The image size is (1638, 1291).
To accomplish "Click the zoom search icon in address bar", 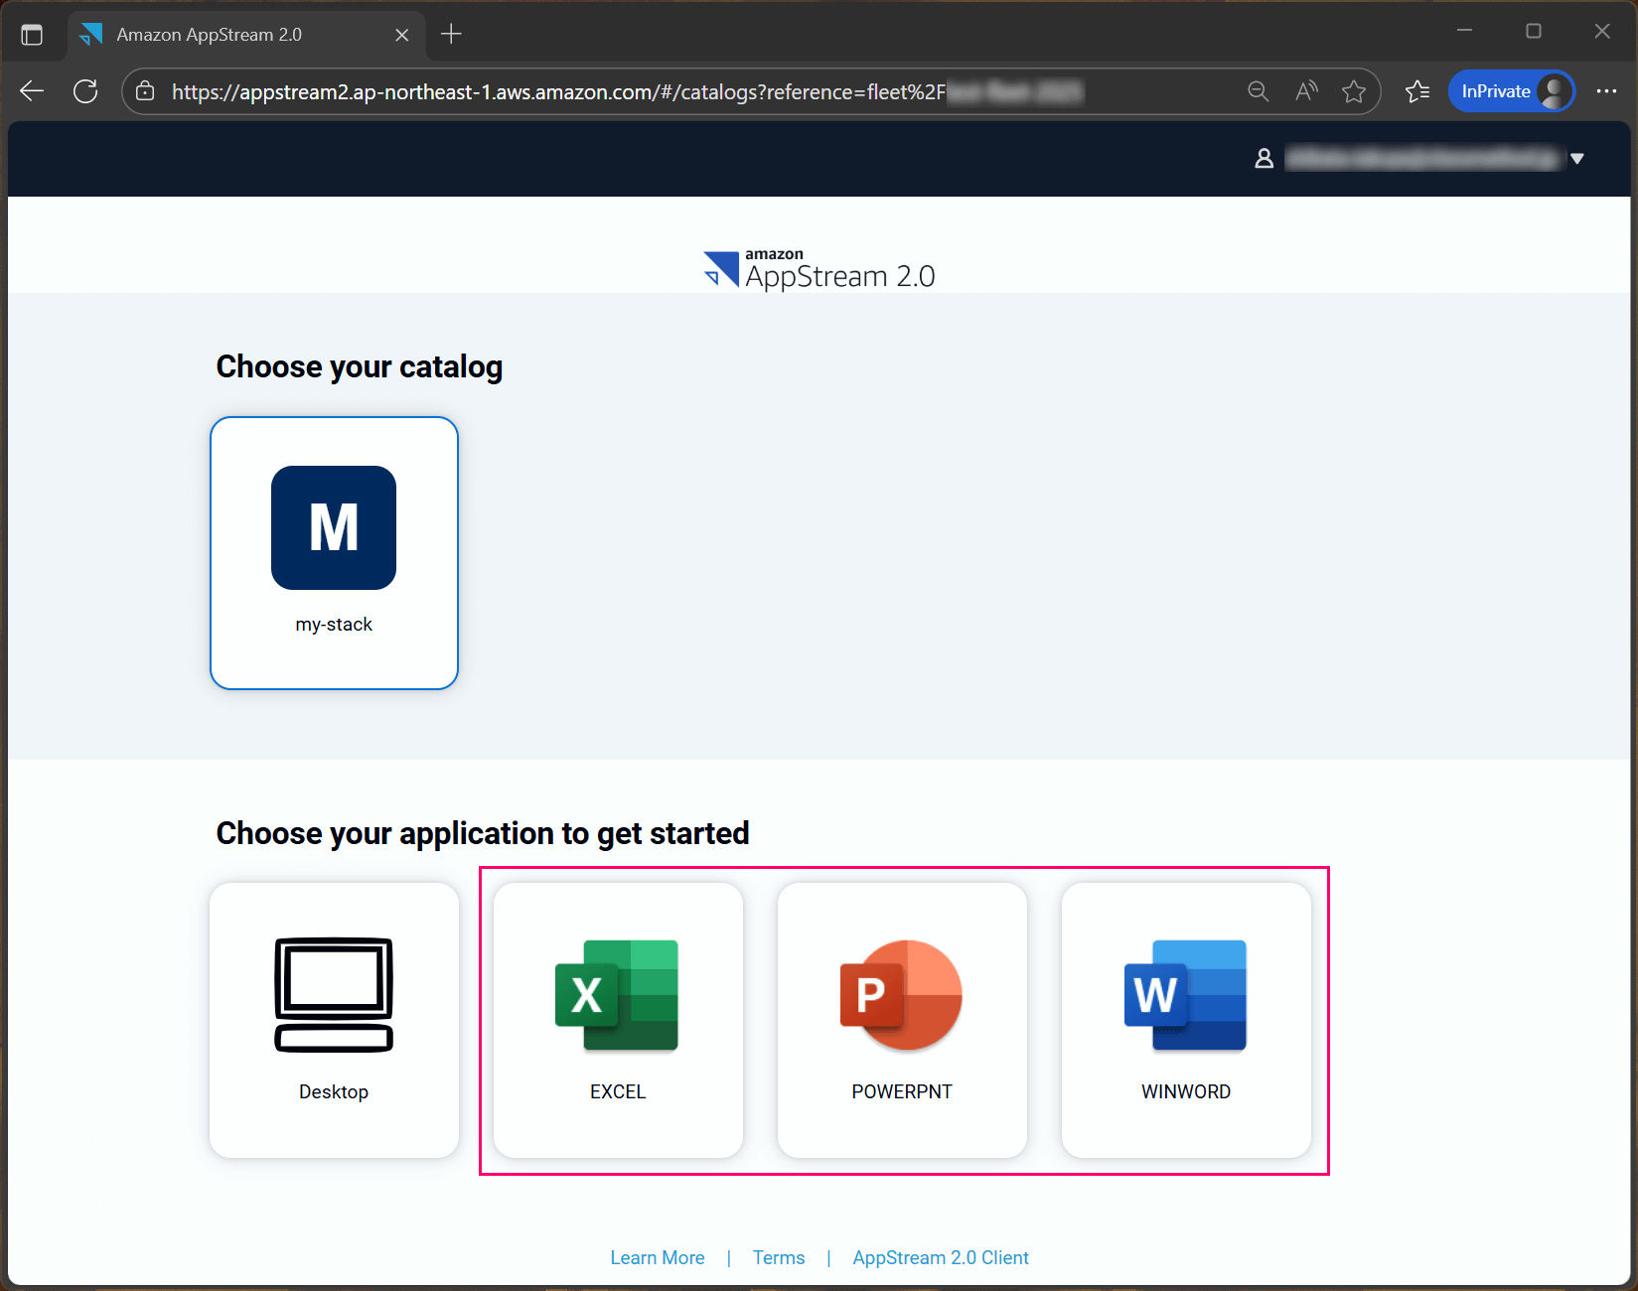I will click(x=1258, y=91).
